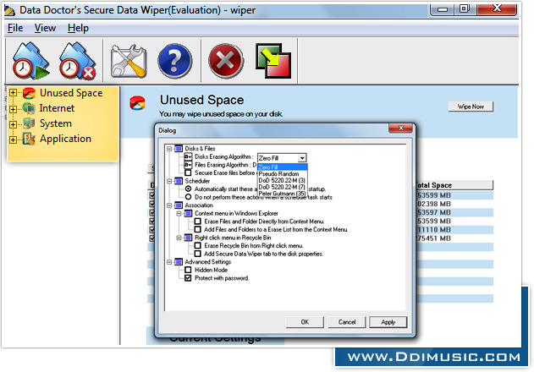Collapse the Association node

[x=169, y=205]
